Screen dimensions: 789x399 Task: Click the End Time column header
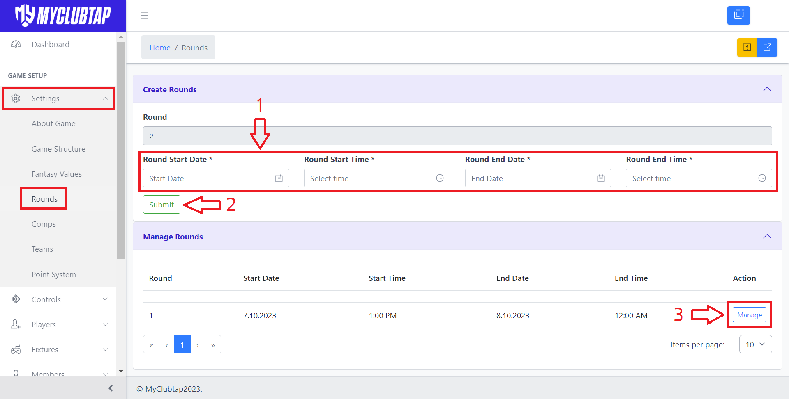631,278
